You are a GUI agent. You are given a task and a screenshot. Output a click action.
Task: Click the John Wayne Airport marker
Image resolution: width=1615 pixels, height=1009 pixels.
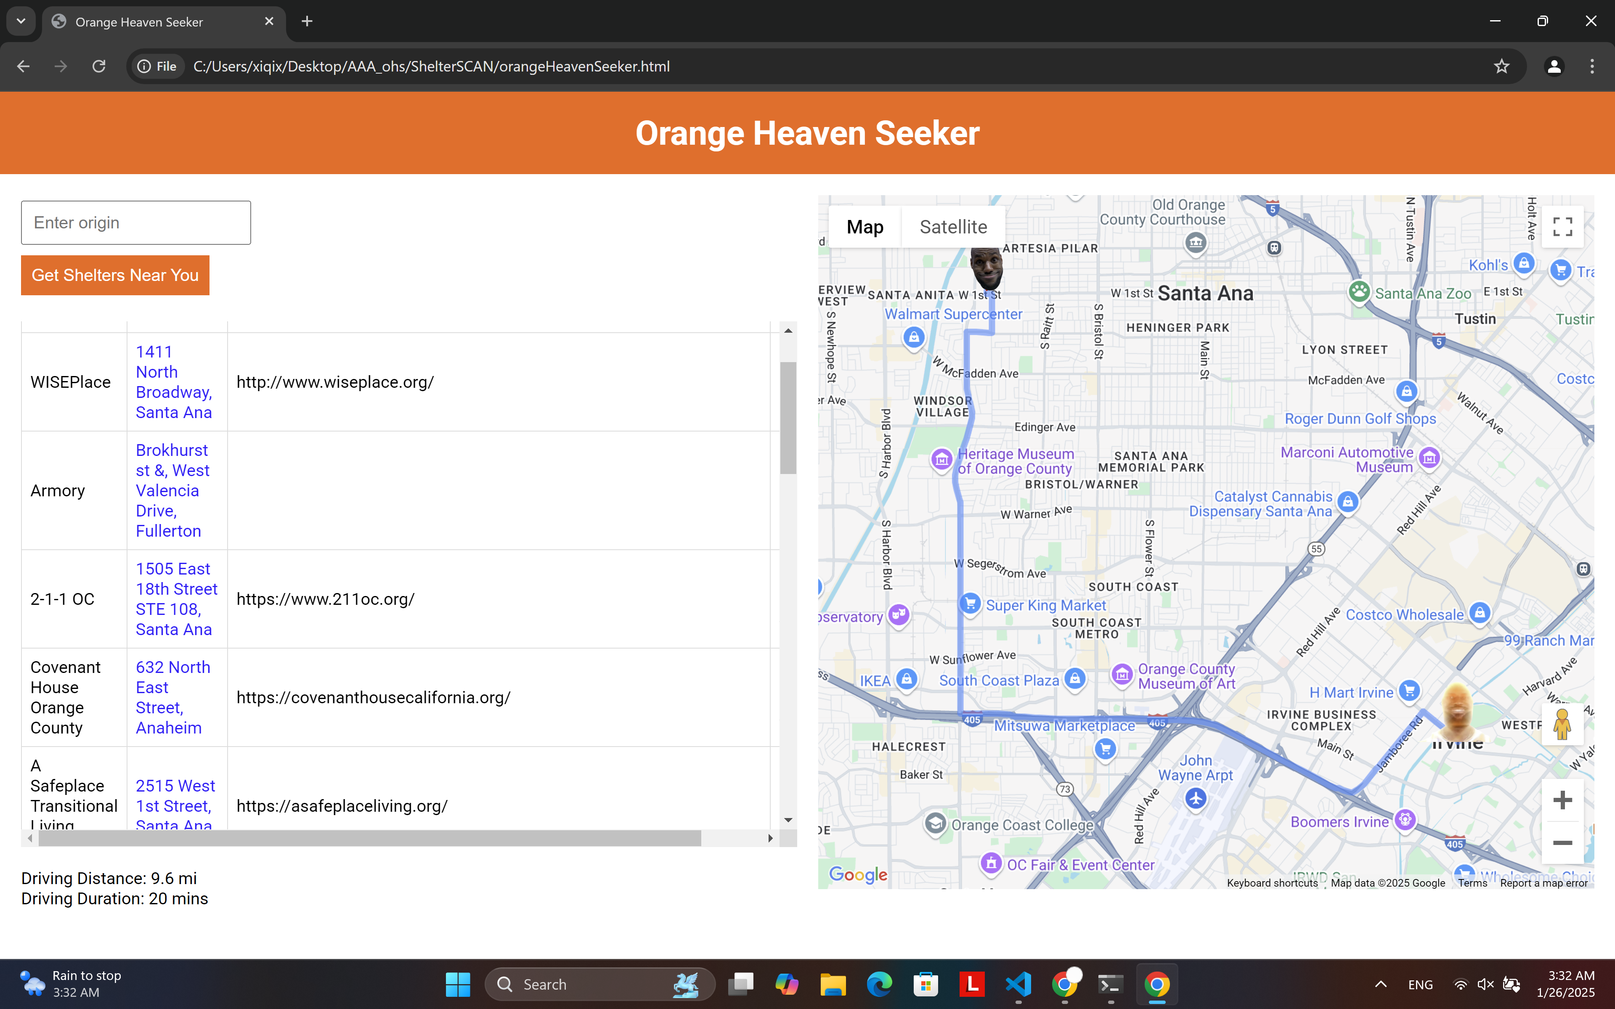pyautogui.click(x=1195, y=797)
